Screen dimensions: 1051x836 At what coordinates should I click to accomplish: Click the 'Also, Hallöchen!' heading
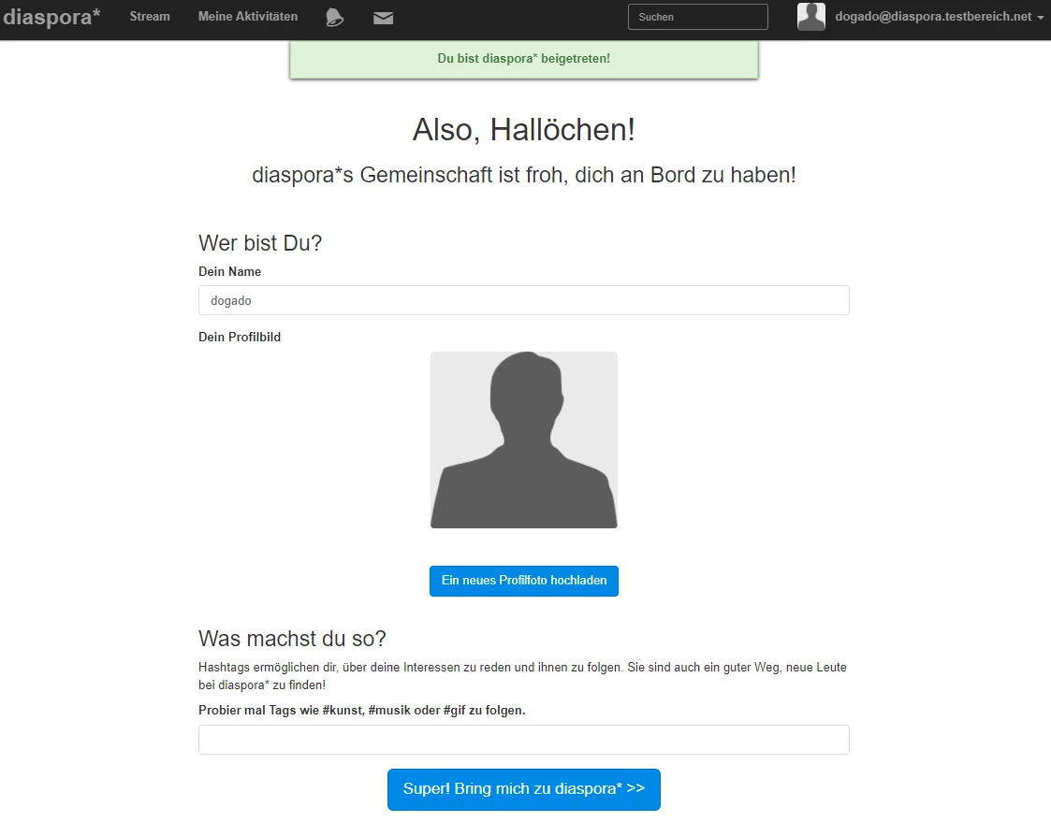click(523, 130)
